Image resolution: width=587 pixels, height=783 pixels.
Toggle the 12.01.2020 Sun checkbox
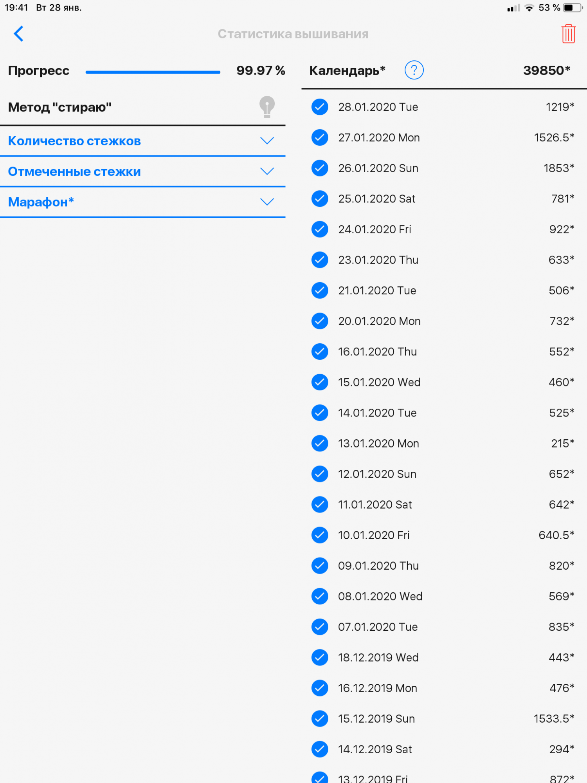320,474
